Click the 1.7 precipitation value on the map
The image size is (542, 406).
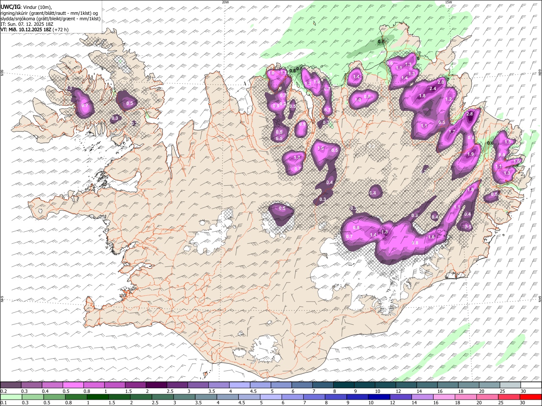click(452, 132)
